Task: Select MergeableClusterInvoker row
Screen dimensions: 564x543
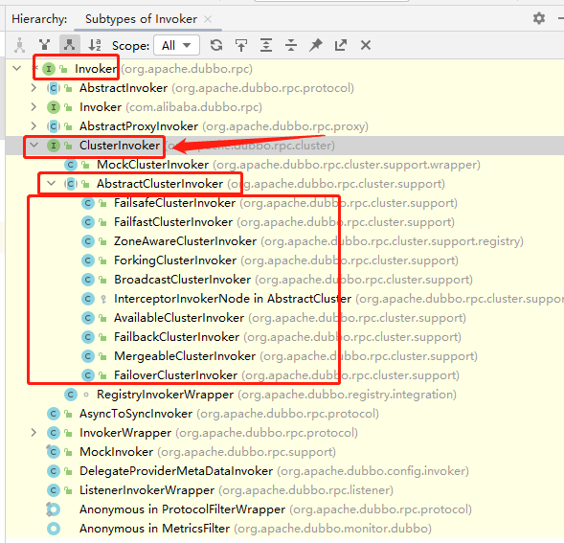Action: point(284,356)
